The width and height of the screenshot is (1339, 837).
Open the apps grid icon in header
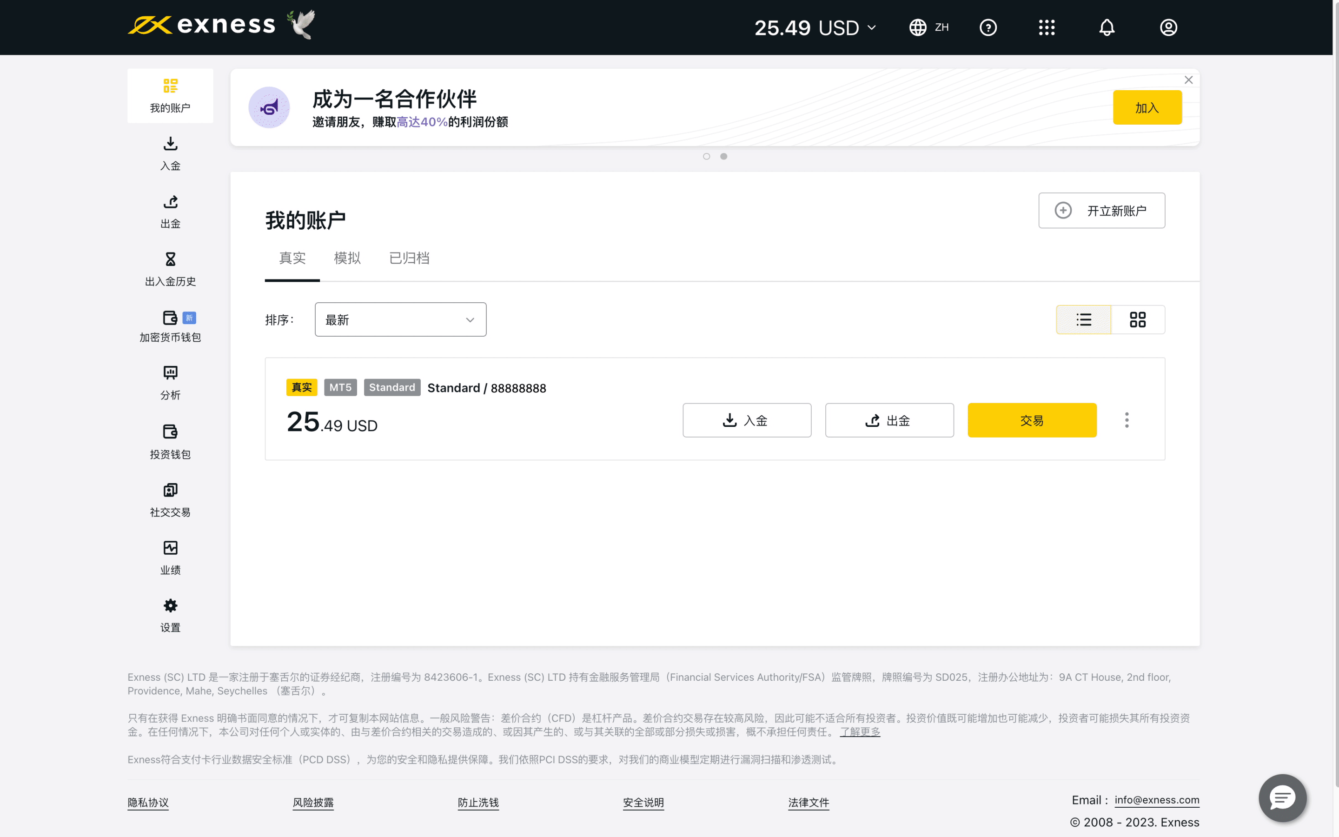1046,27
